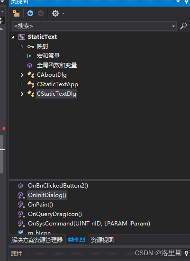Collapse the StaticText project node
The image size is (190, 261).
point(13,37)
